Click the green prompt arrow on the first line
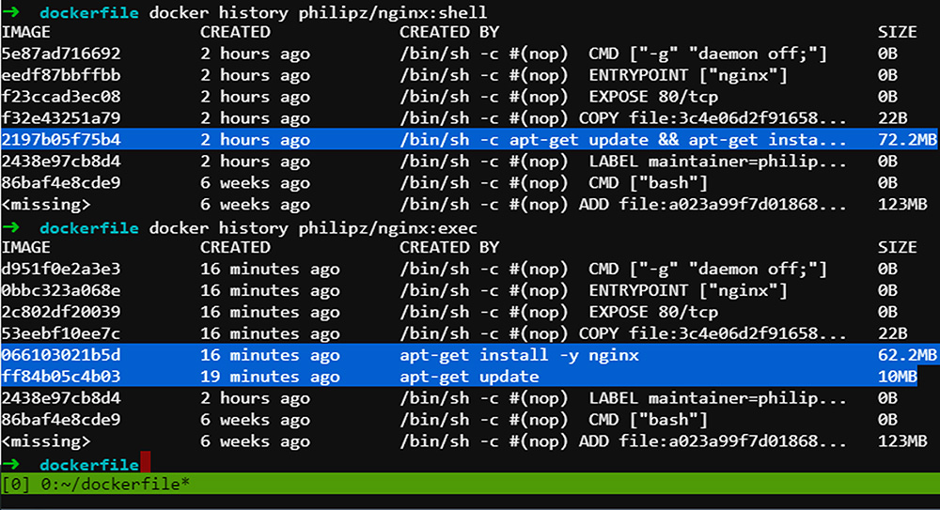940x510 pixels. click(11, 11)
